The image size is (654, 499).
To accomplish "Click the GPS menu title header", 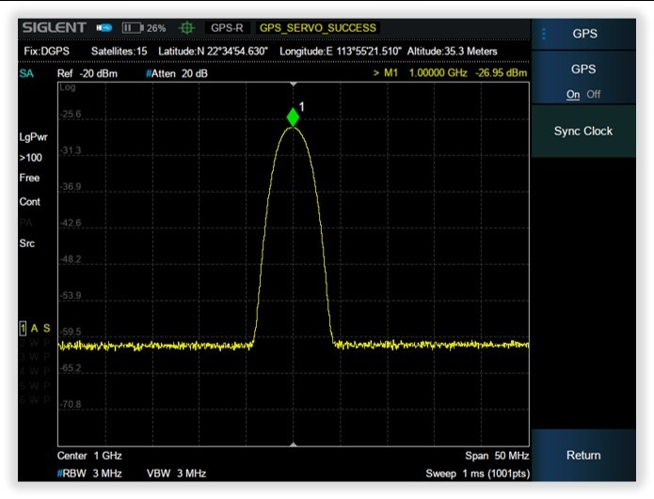I will (583, 34).
